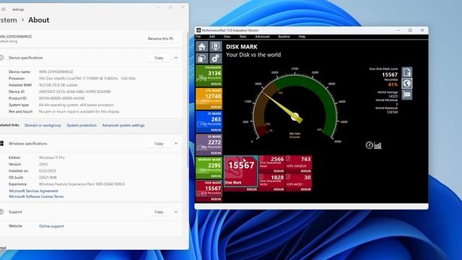Rerun the 2D Mark test
The width and height of the screenshot is (462, 260).
pyautogui.click(x=216, y=130)
